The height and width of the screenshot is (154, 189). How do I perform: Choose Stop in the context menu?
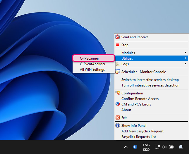pos(152,45)
